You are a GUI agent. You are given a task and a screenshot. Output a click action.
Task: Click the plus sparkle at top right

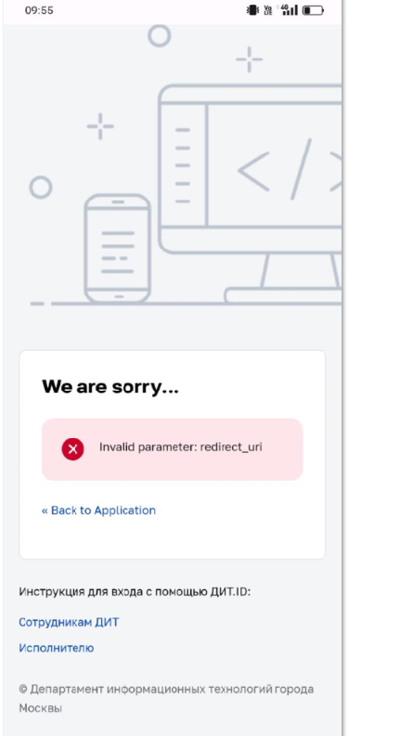tap(250, 59)
